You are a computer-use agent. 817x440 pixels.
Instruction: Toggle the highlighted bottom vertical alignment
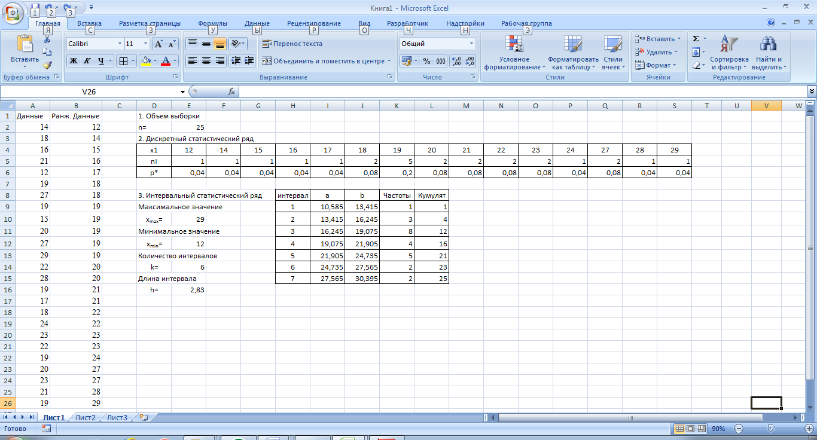[220, 44]
